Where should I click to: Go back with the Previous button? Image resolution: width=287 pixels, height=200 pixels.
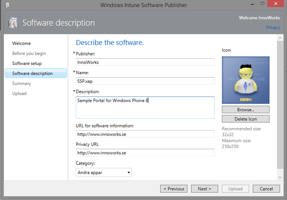coord(174,189)
